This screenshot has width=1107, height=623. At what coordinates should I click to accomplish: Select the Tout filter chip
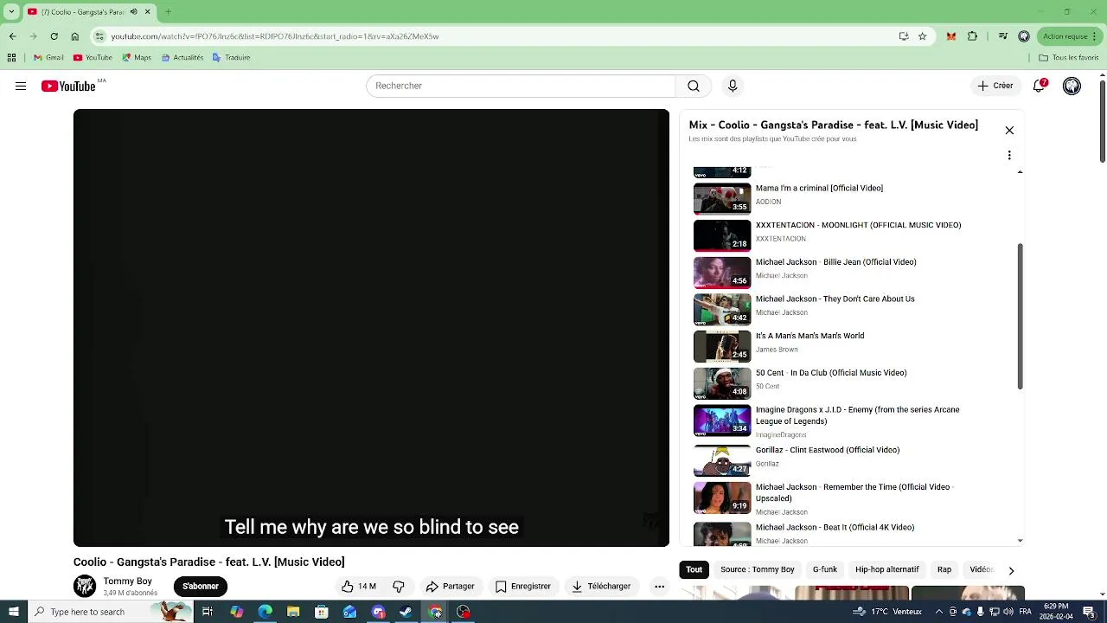coord(694,569)
